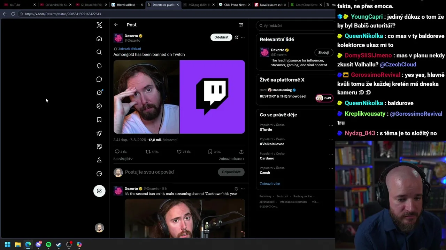Open OBS Studio from the taskbar

pos(69,245)
